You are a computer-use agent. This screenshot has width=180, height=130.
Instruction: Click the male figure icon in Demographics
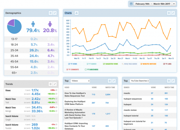(x=33, y=24)
